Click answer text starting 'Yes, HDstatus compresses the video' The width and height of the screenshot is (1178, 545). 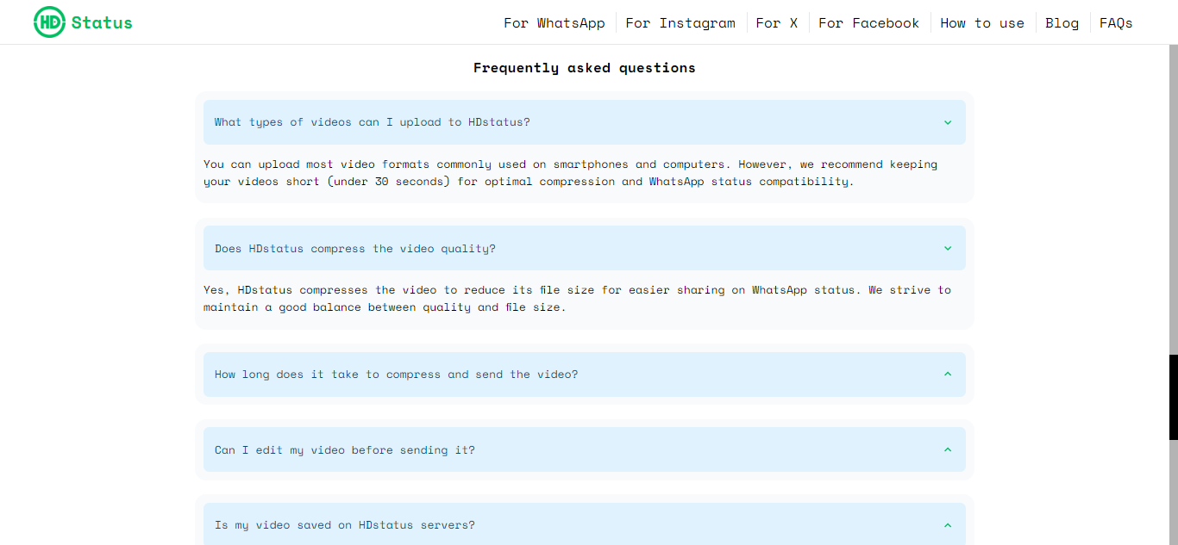[x=577, y=298]
